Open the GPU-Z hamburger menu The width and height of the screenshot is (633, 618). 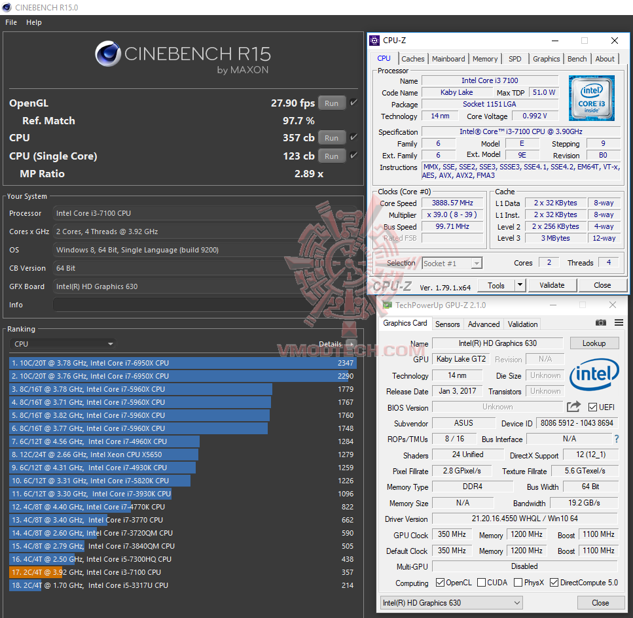pyautogui.click(x=619, y=322)
